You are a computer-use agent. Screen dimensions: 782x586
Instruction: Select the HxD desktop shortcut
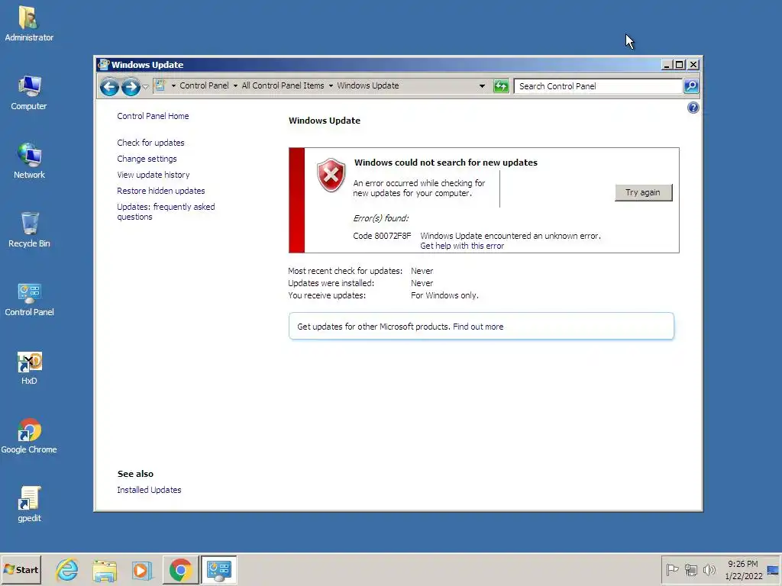pyautogui.click(x=29, y=367)
